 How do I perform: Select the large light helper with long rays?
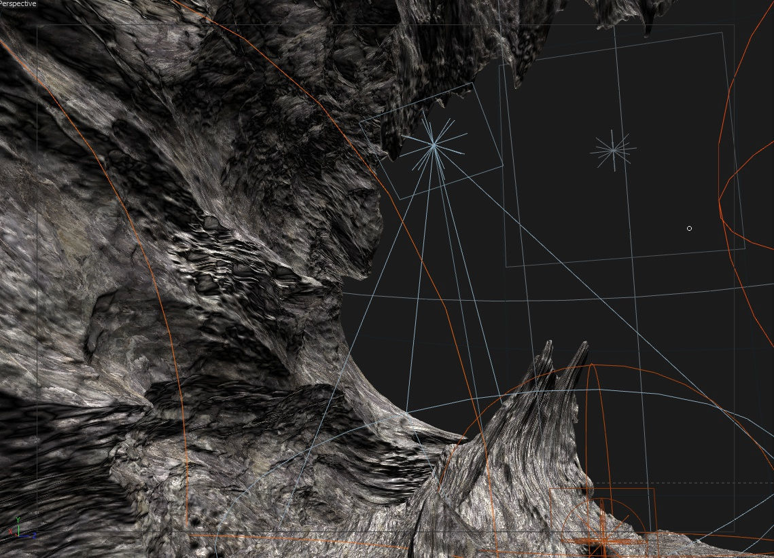coord(434,145)
